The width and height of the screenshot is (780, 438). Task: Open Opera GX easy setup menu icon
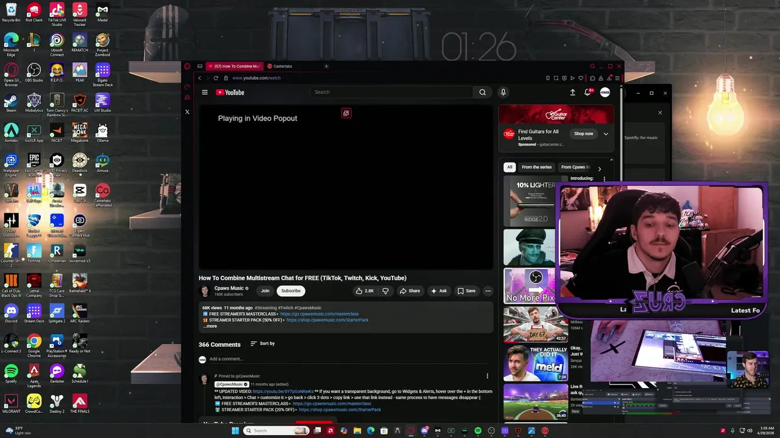pos(617,78)
